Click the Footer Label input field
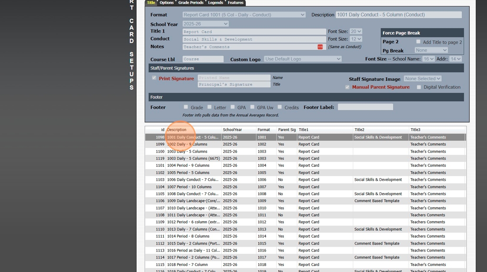The height and width of the screenshot is (272, 487). click(x=365, y=107)
